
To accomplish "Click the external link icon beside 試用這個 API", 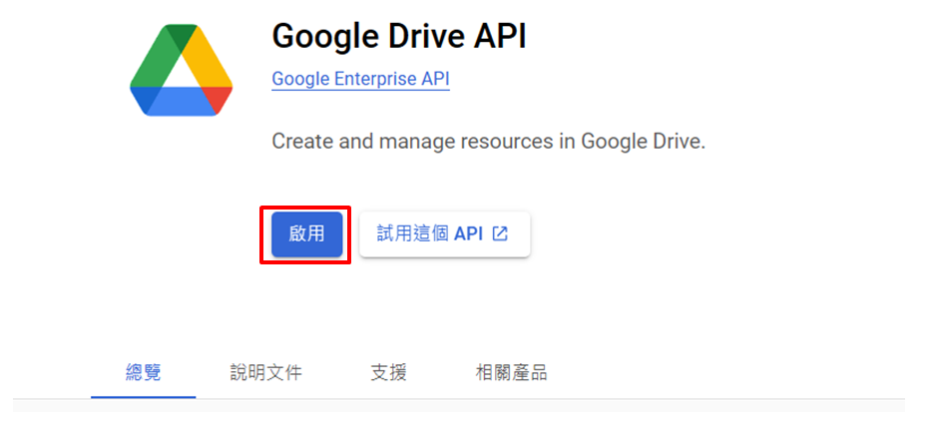I will (501, 233).
